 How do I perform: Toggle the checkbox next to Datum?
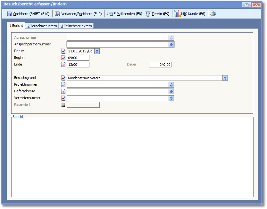coord(63,51)
